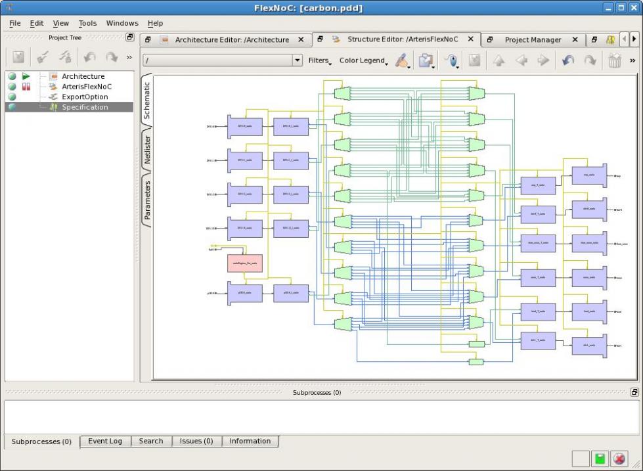Click the first brush icon in Project Tree toolbar
The height and width of the screenshot is (471, 643).
tap(43, 57)
